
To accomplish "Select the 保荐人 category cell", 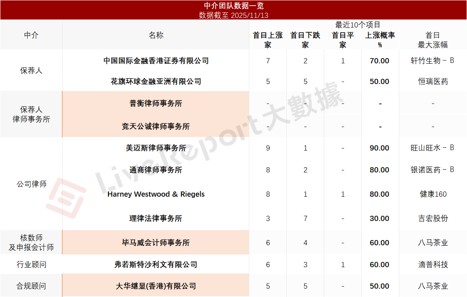I will (31, 70).
